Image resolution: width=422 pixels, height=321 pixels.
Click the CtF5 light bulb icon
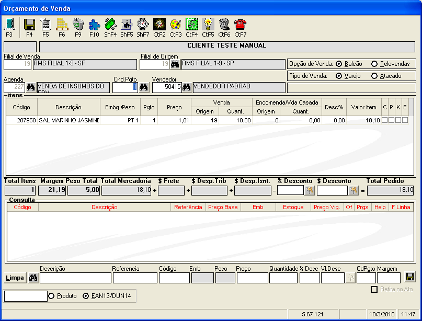pos(208,25)
